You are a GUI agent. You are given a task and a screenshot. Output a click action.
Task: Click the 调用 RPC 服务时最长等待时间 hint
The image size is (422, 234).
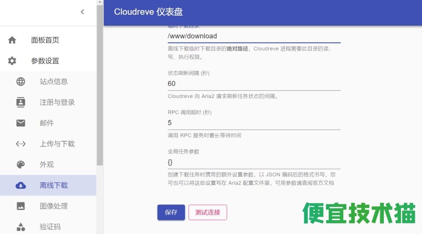tap(205, 136)
